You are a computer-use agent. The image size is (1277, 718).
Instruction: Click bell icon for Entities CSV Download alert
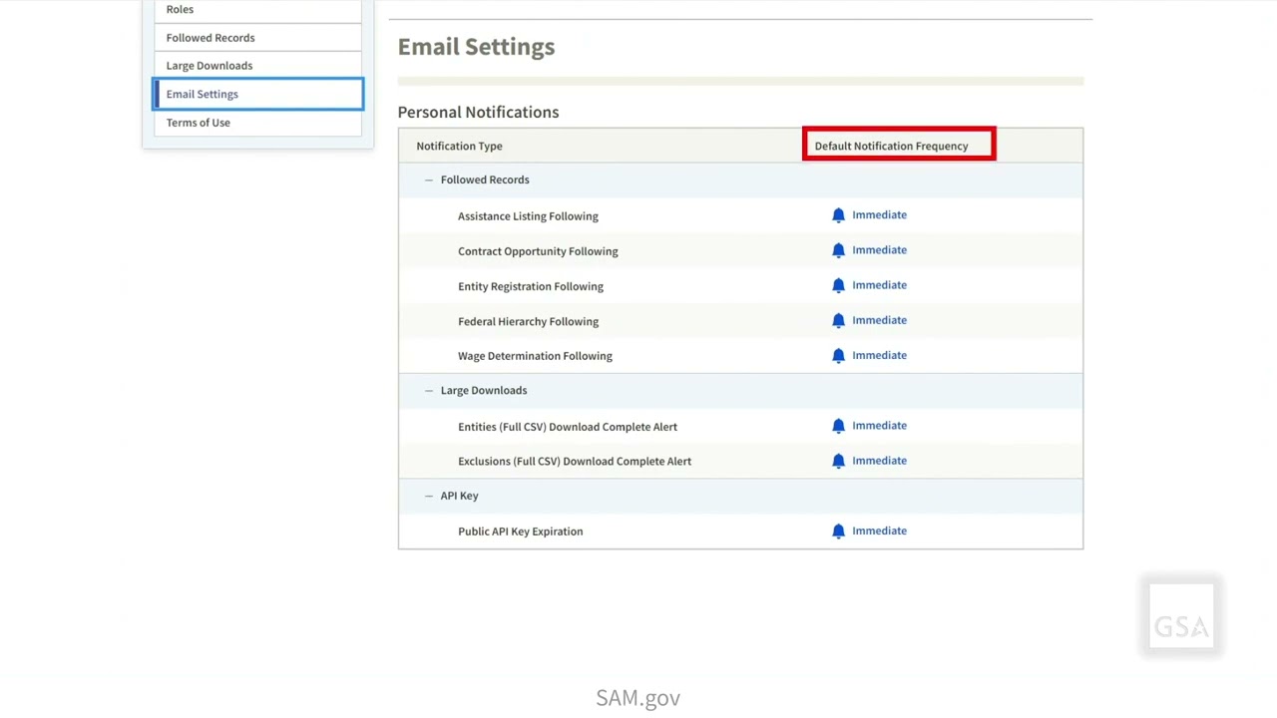click(838, 426)
